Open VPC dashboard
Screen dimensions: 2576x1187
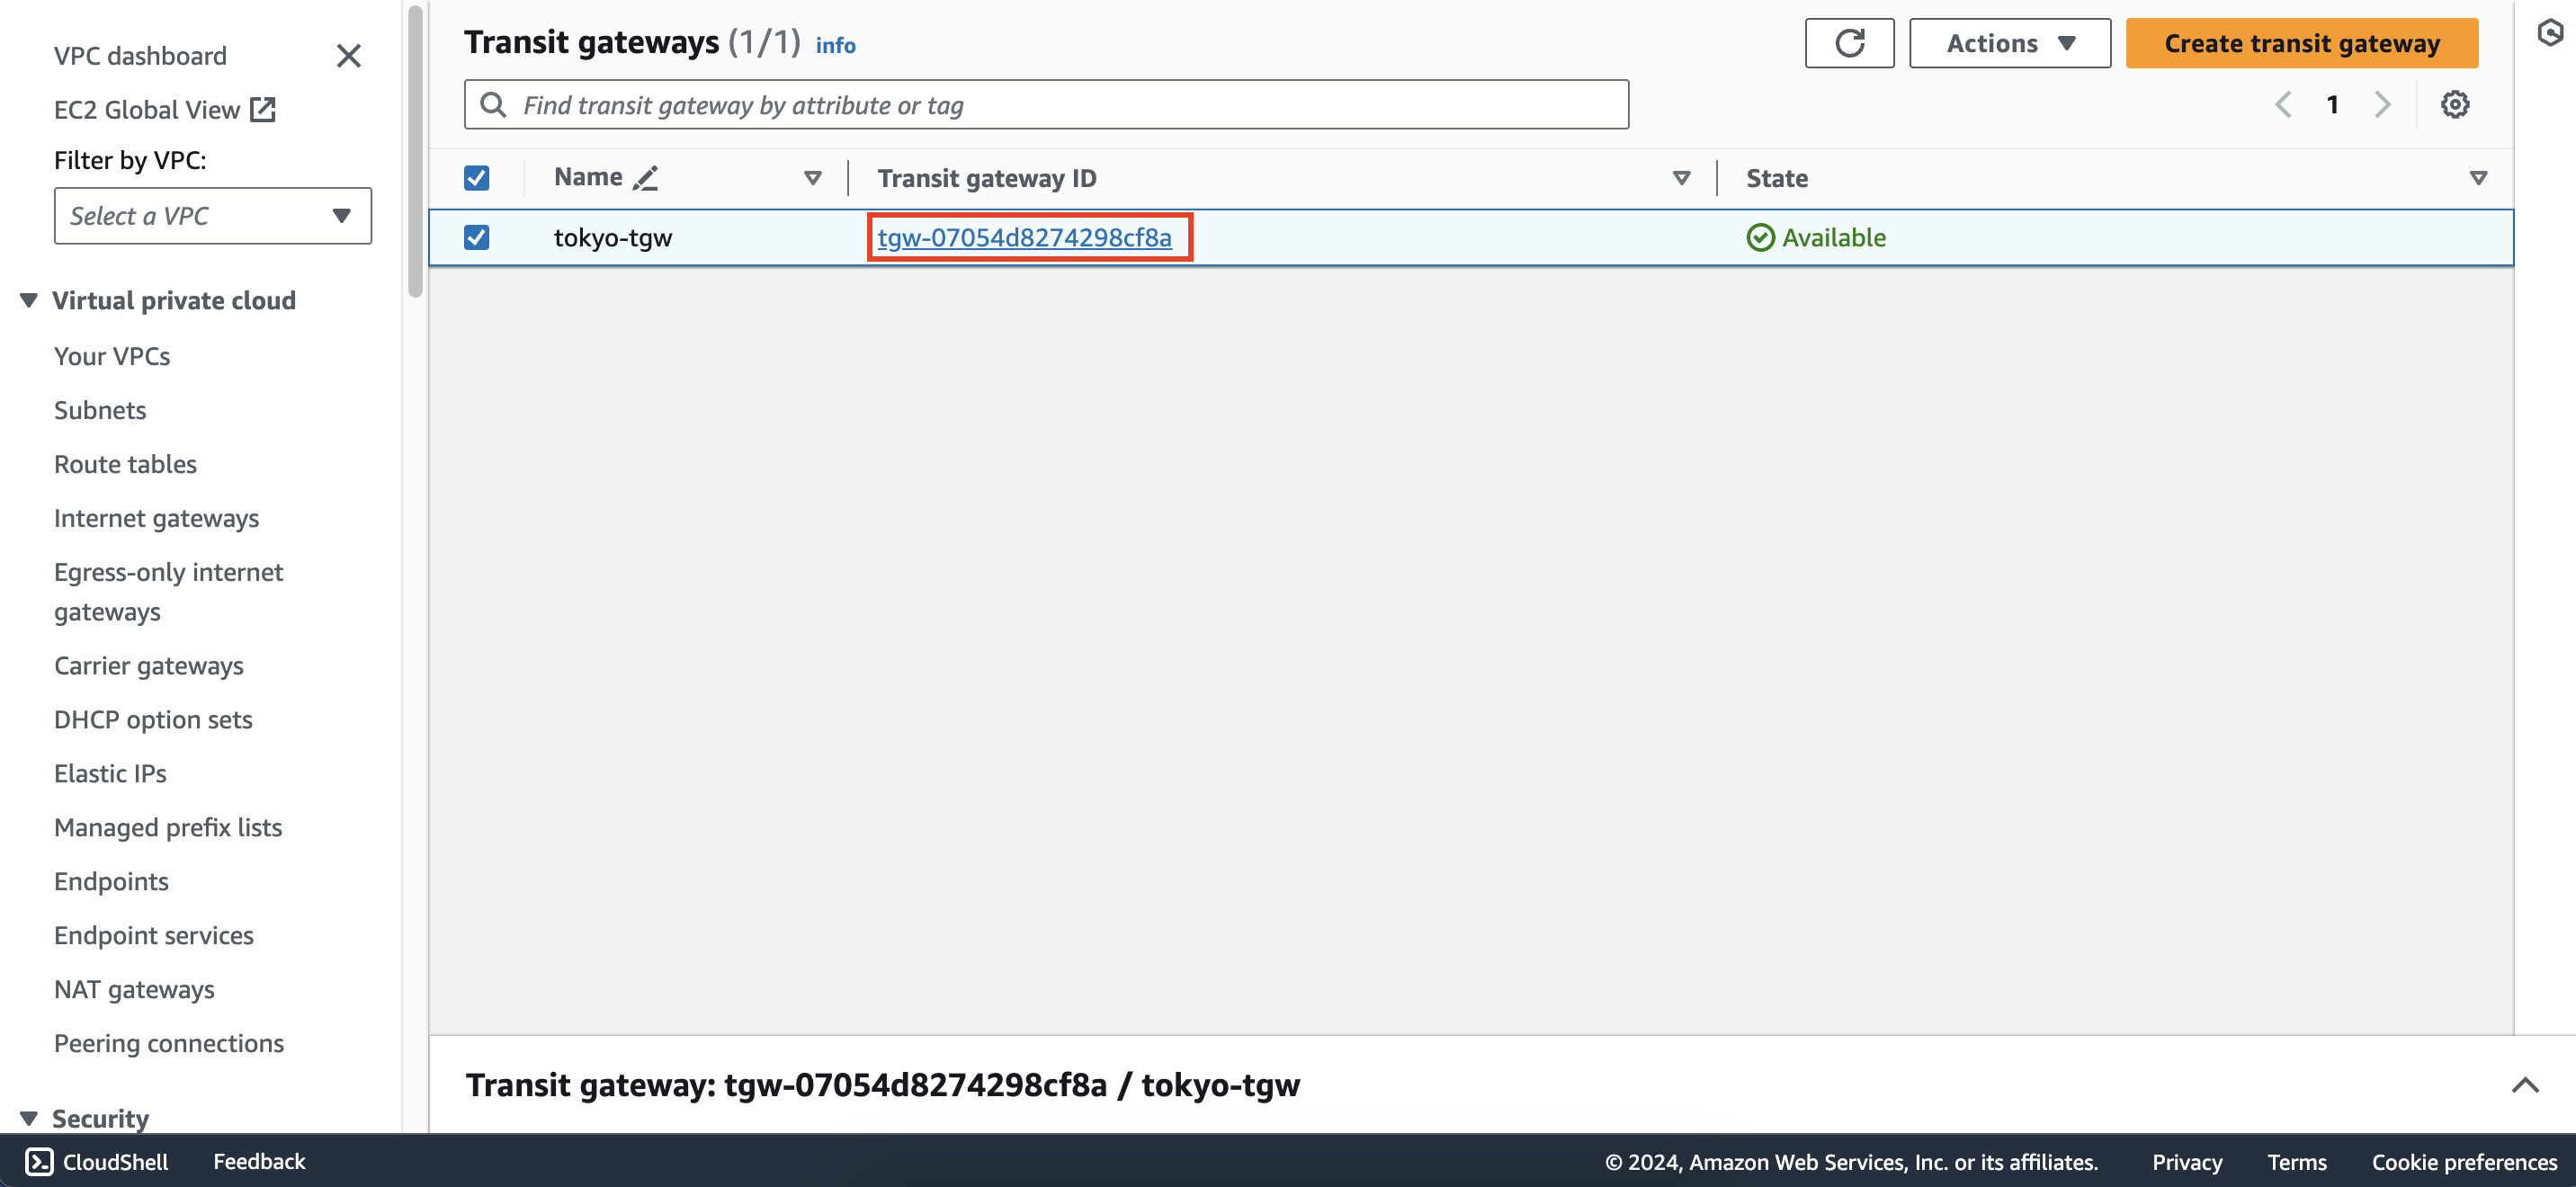(140, 56)
